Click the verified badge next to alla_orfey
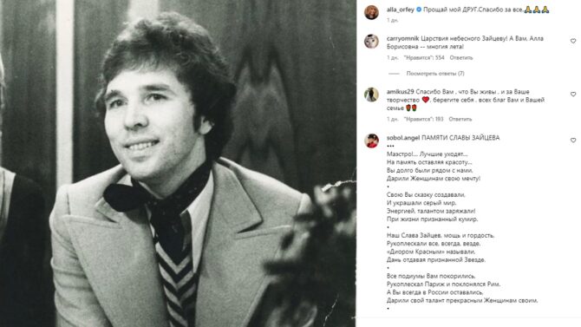 point(419,10)
